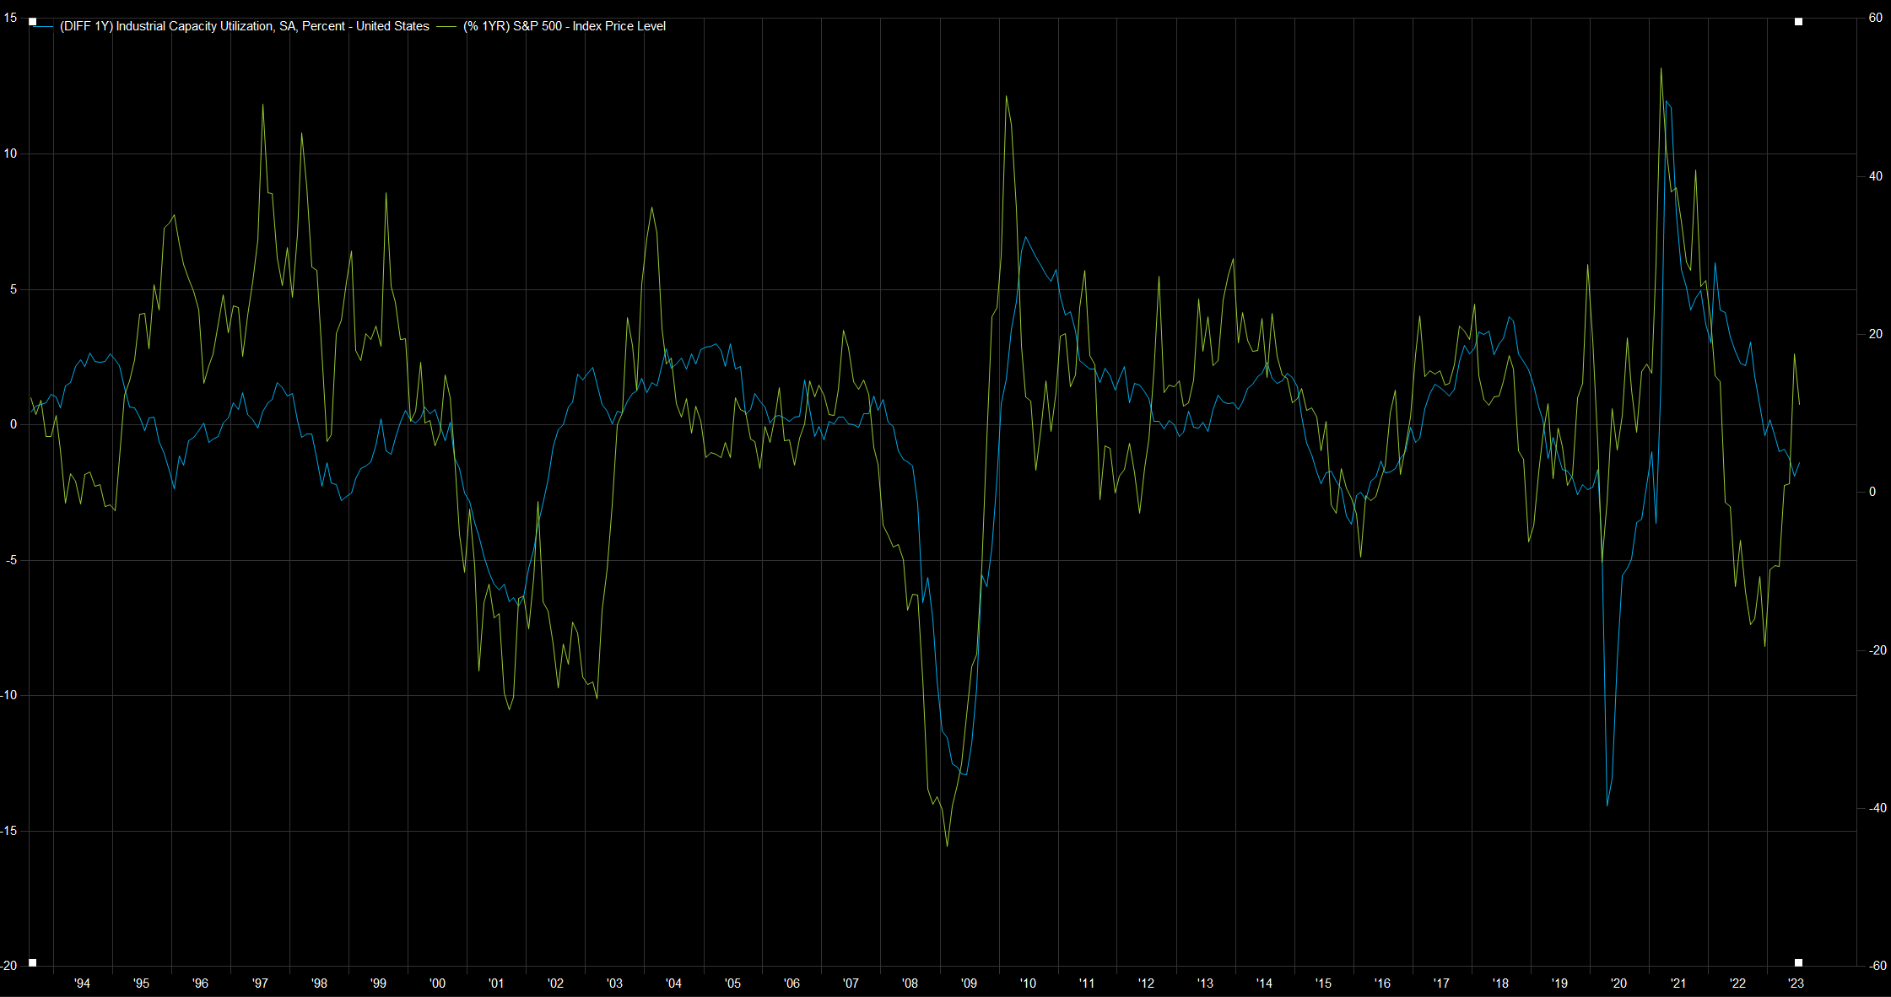Select the Industrial Capacity Utilization legend label

coord(245,26)
